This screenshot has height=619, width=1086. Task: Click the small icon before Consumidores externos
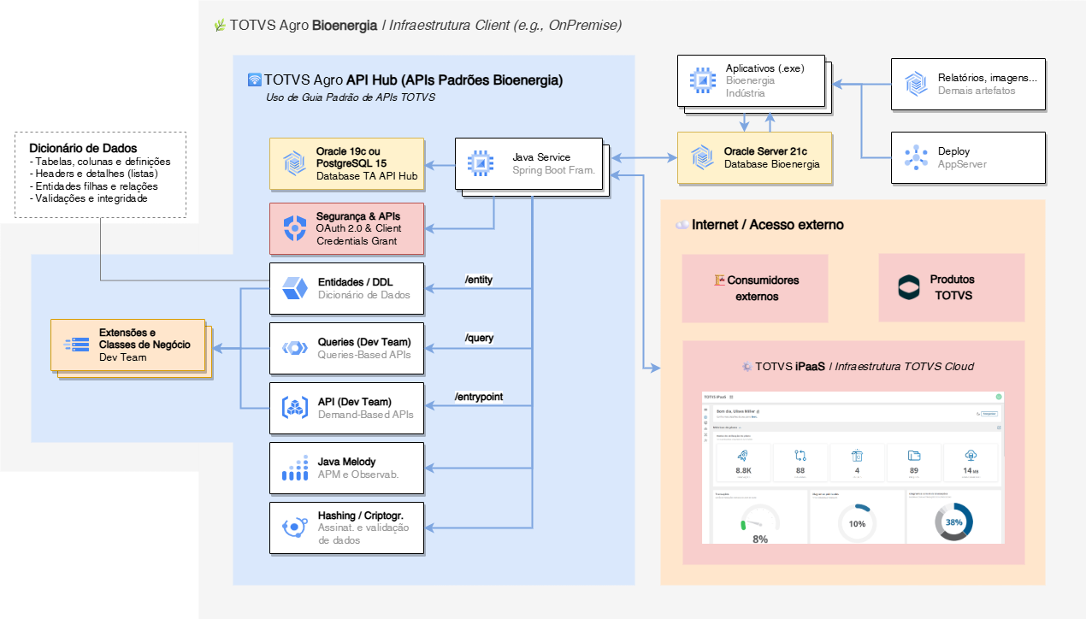[x=719, y=280]
